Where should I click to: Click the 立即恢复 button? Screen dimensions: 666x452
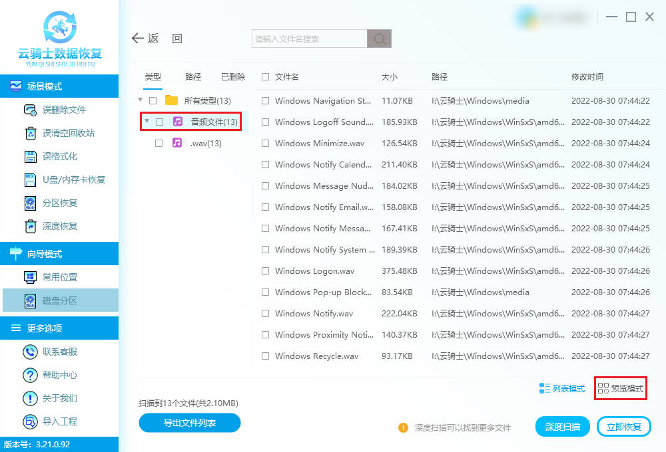click(x=624, y=427)
